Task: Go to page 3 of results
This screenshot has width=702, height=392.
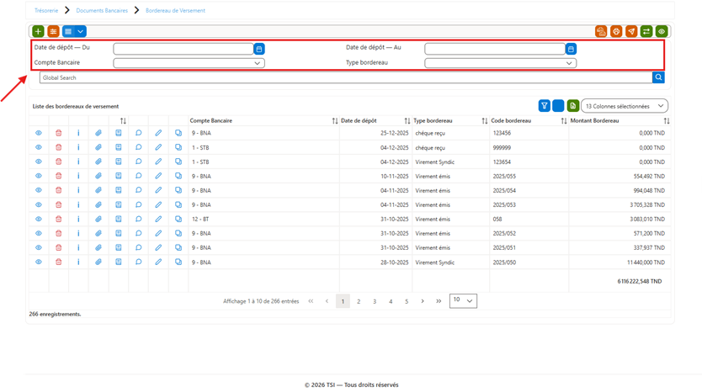Action: click(x=375, y=301)
